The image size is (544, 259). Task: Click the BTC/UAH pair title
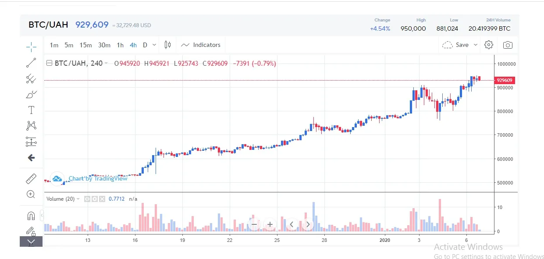coord(48,25)
